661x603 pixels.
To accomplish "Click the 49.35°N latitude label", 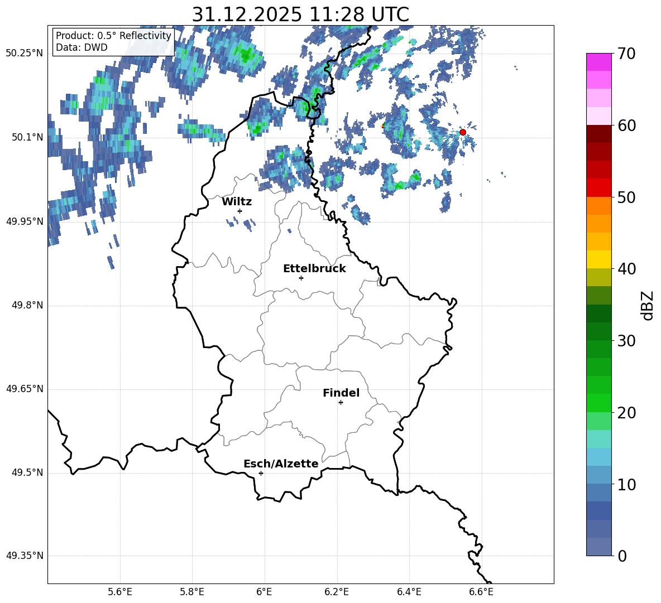I will pyautogui.click(x=25, y=556).
